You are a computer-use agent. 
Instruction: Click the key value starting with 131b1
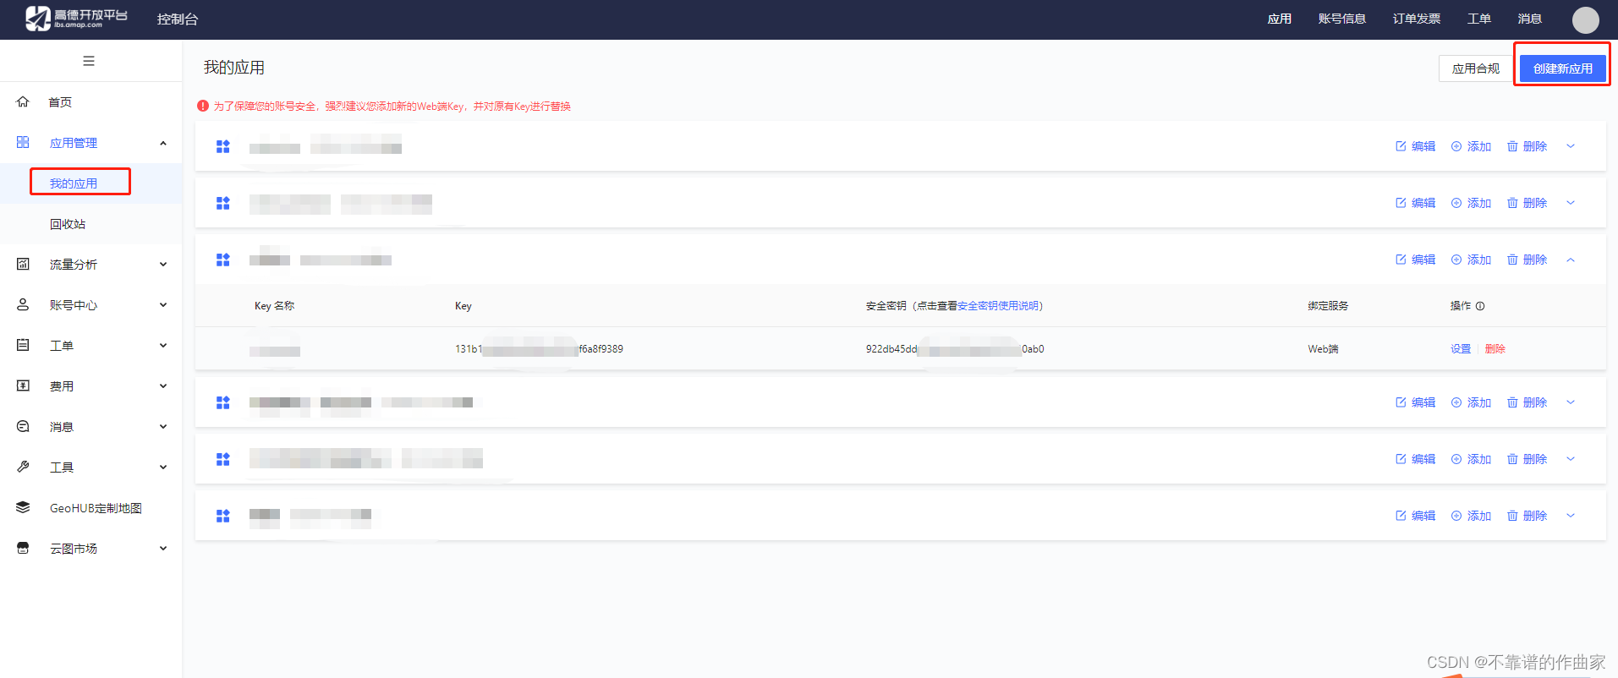[x=539, y=349]
